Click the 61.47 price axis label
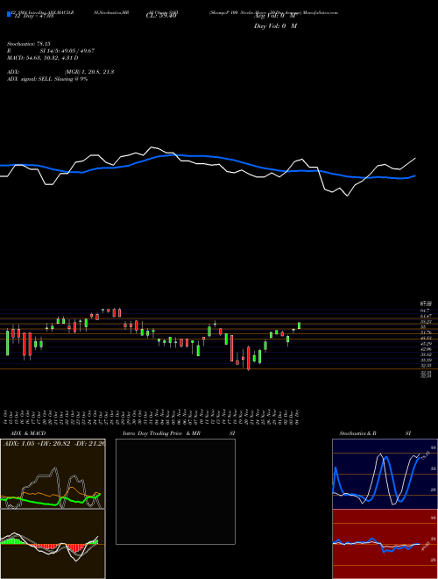The width and height of the screenshot is (438, 579). point(426,316)
